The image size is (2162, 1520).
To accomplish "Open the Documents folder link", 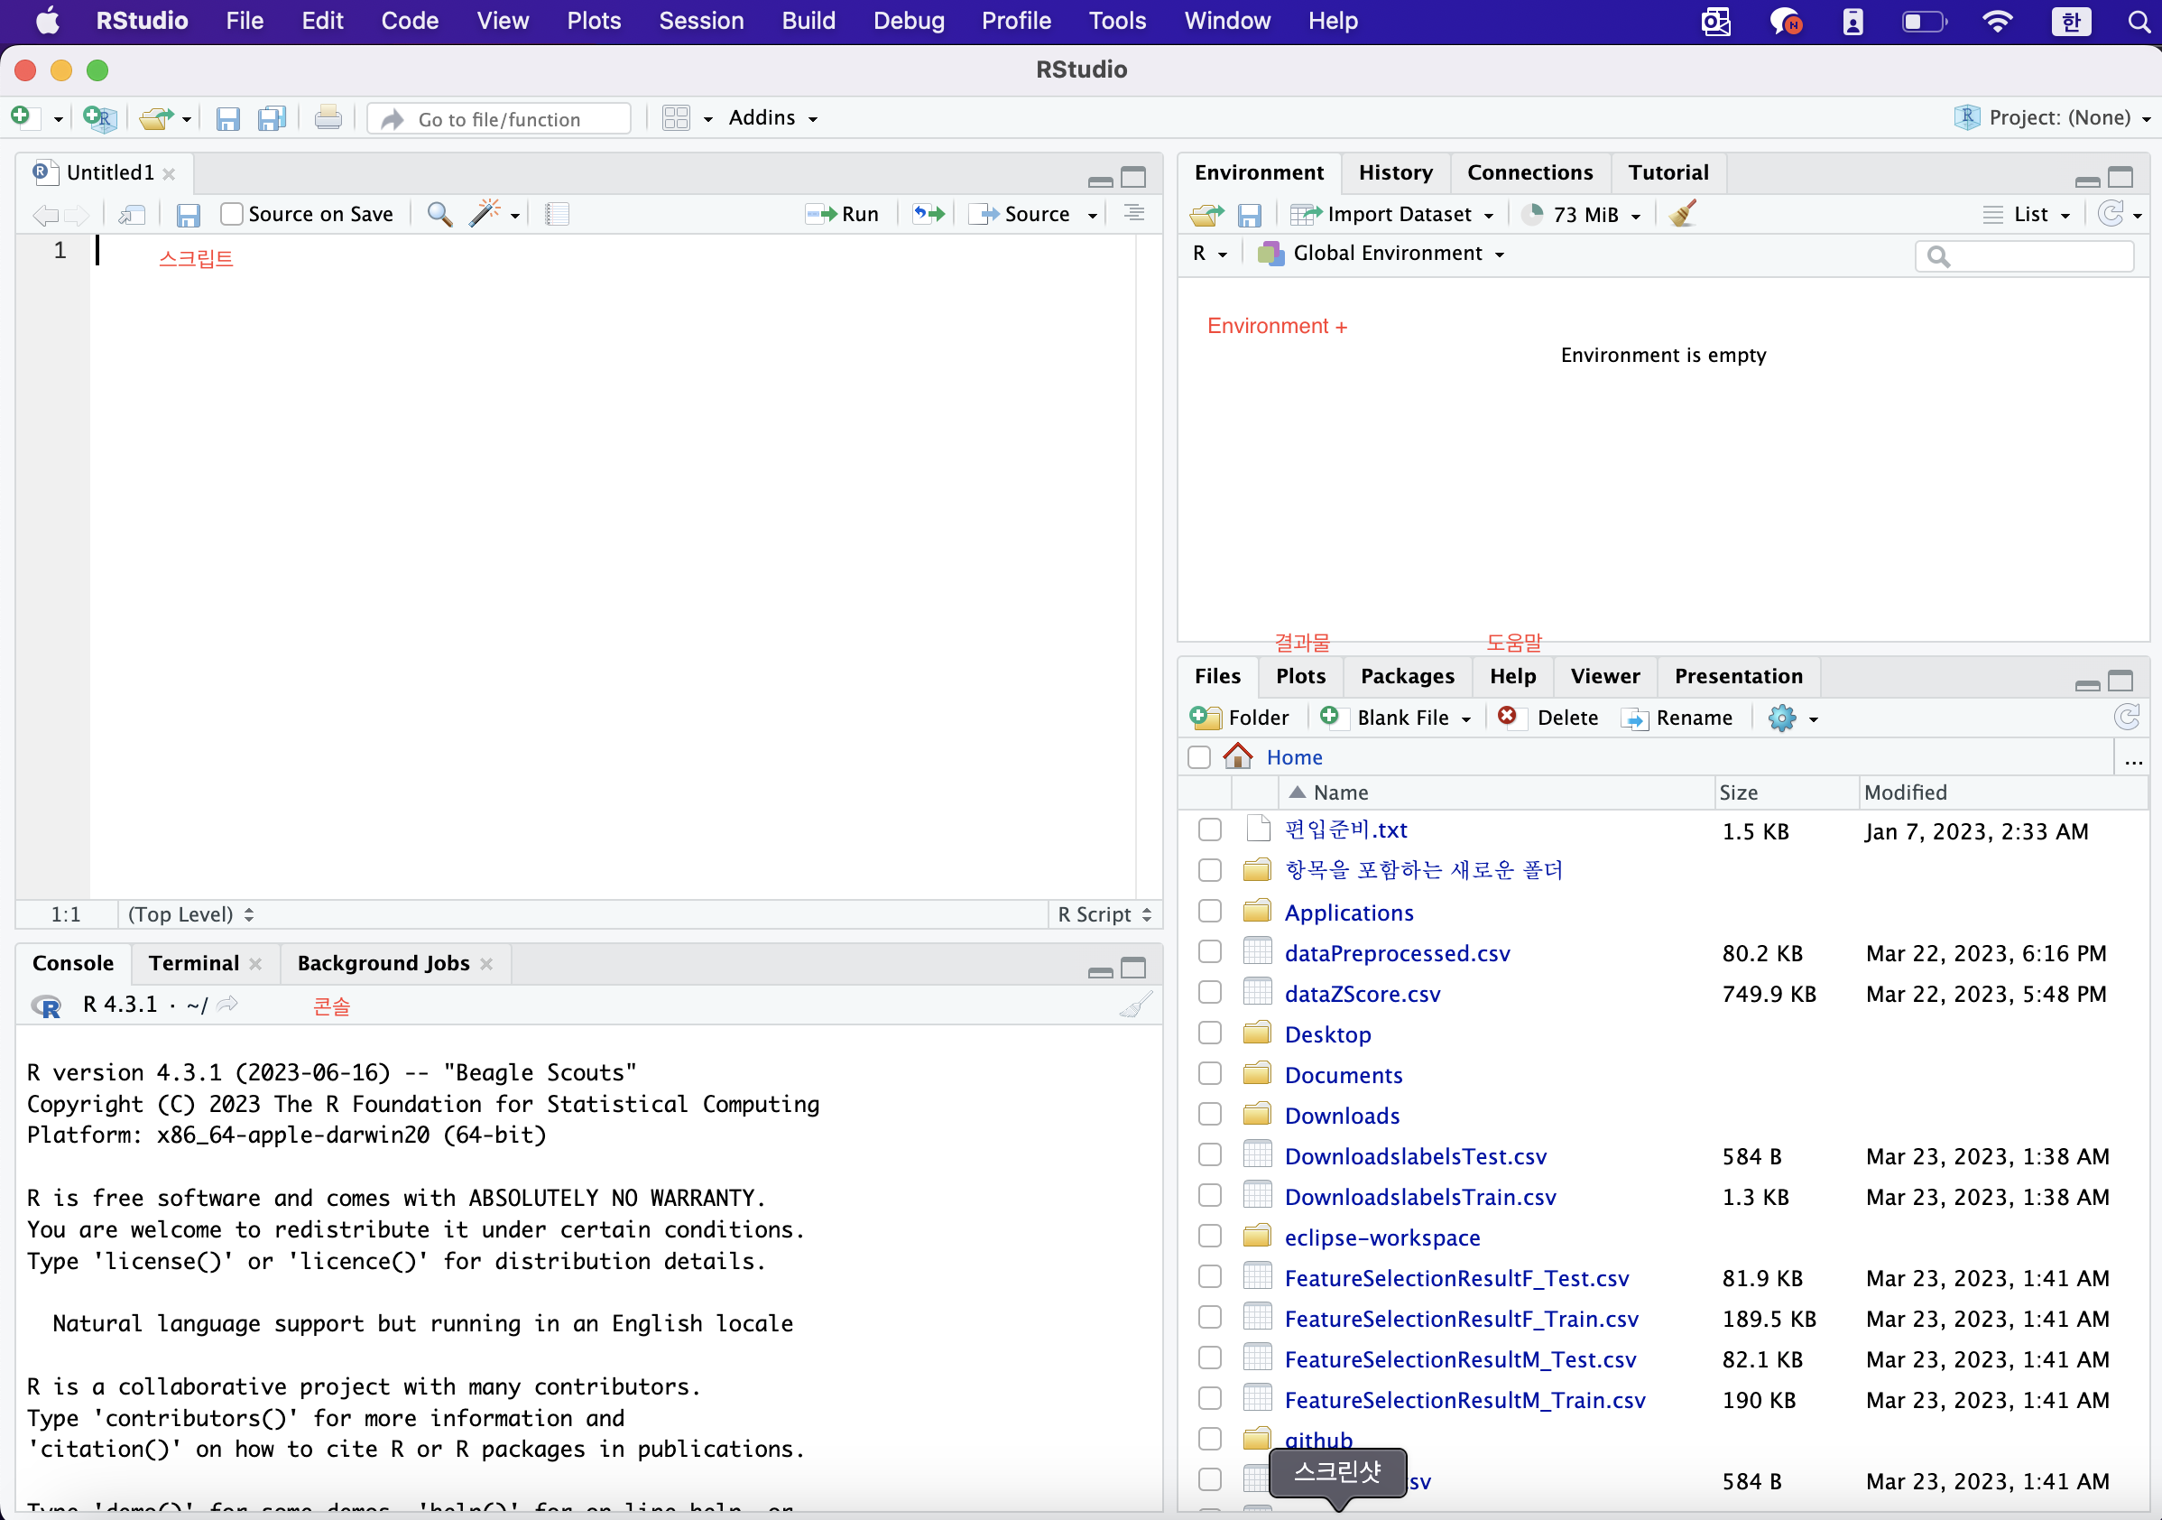I will [1343, 1074].
